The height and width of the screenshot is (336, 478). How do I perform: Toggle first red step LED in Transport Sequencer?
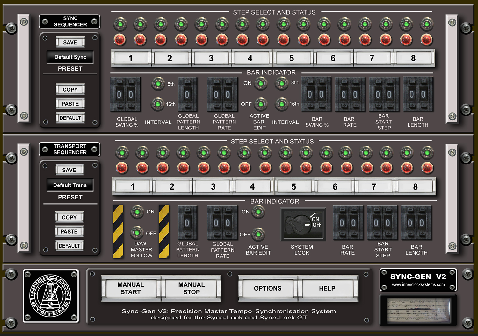[x=122, y=168]
